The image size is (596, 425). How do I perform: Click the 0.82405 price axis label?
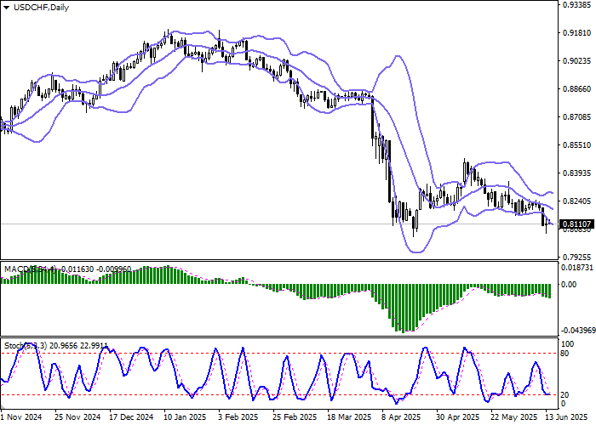coord(576,201)
